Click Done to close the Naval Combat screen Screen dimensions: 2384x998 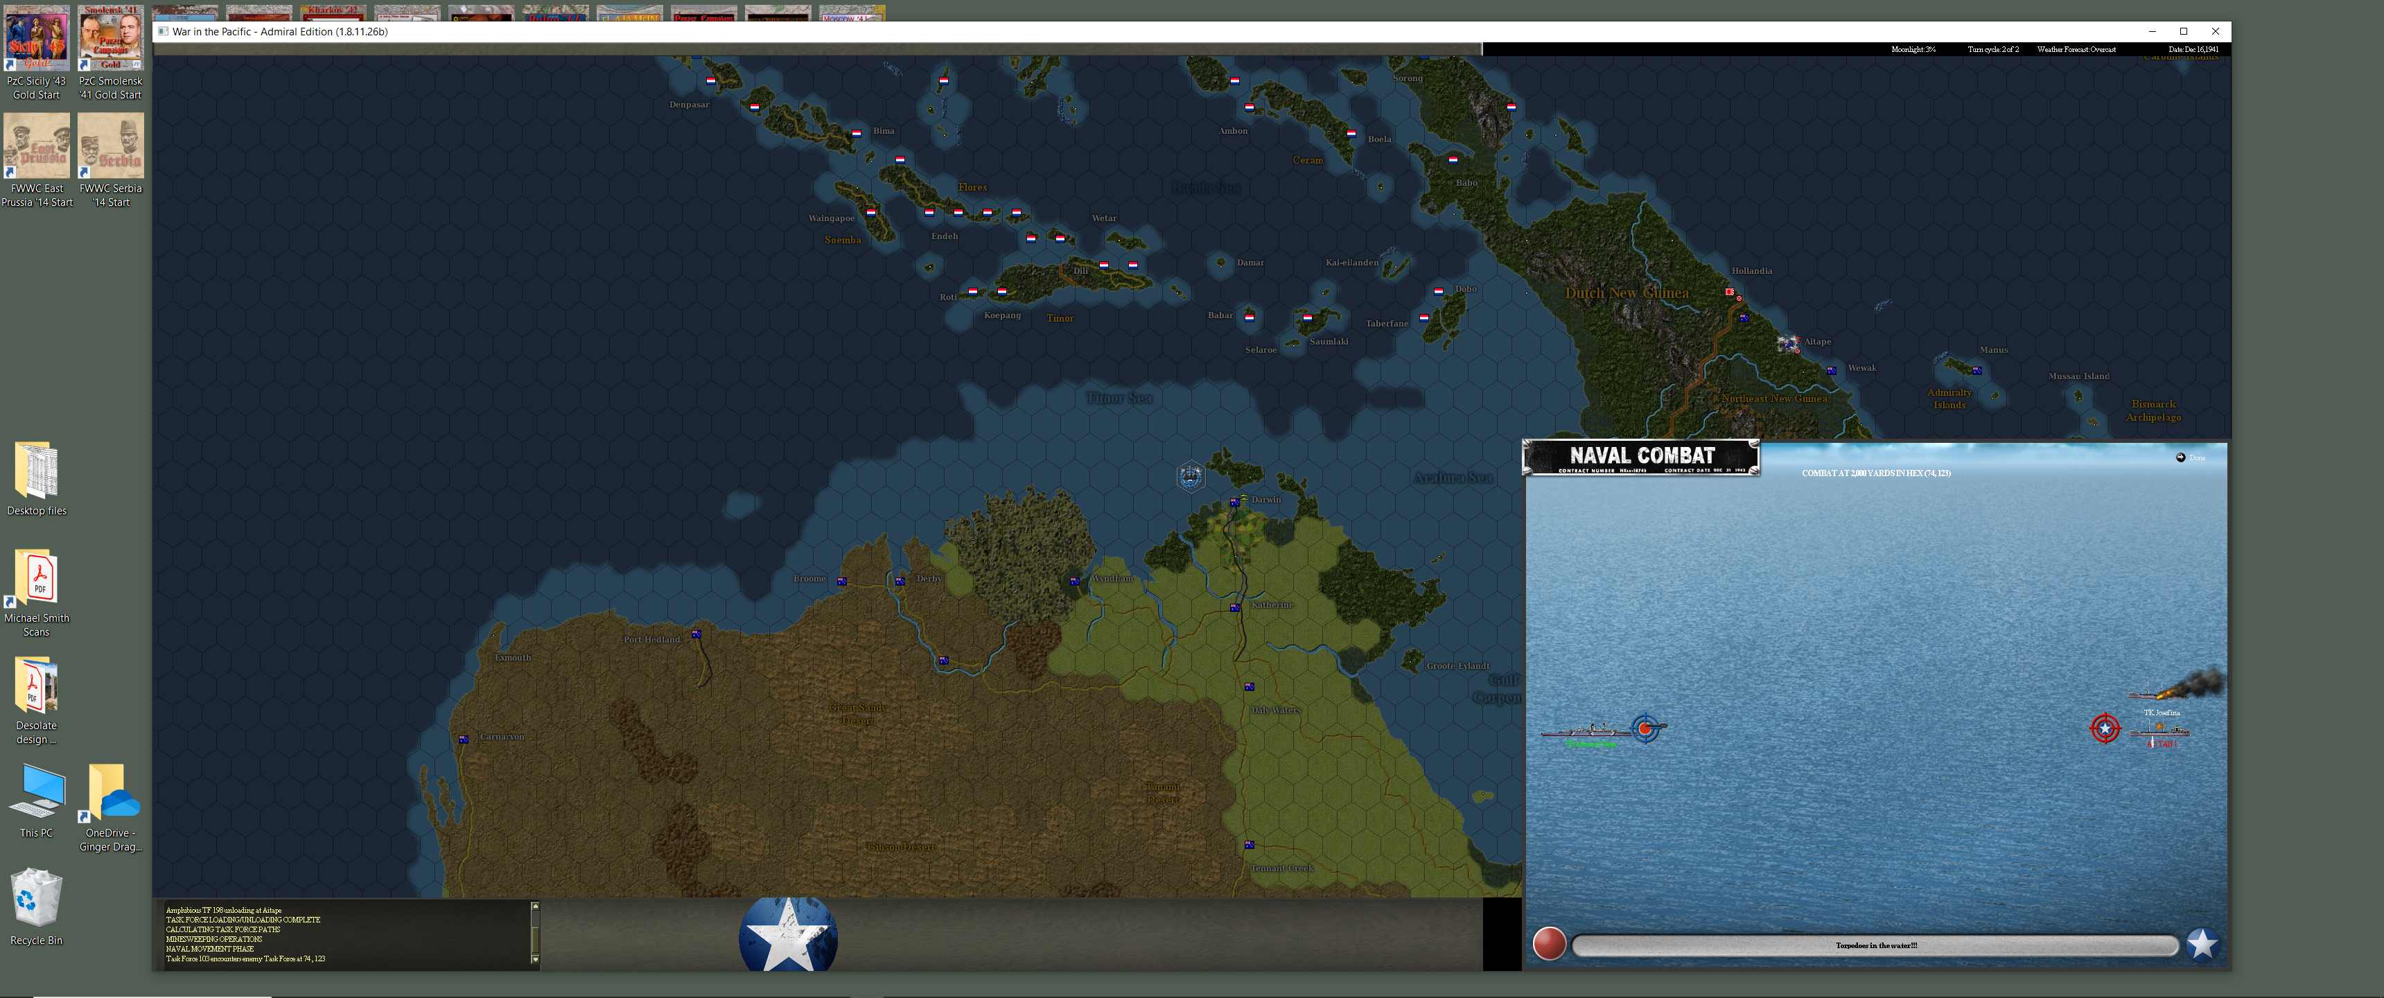2195,457
